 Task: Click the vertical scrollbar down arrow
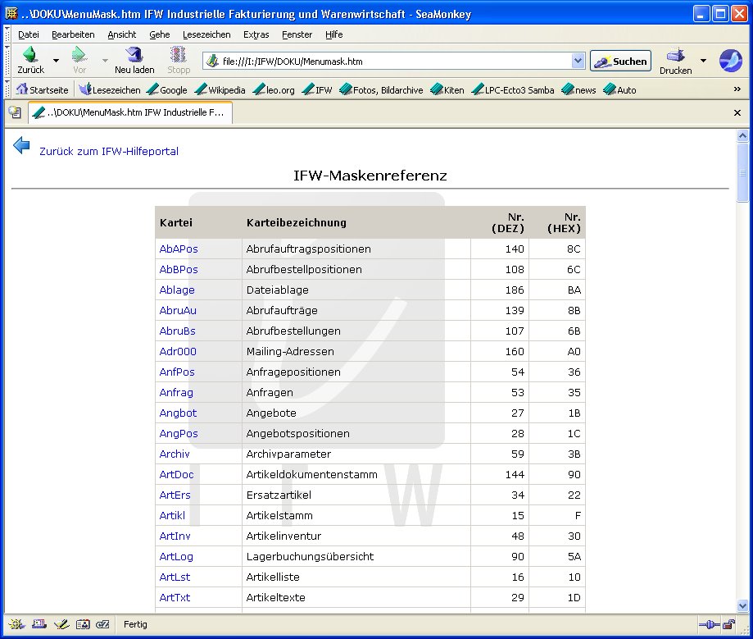click(x=743, y=605)
